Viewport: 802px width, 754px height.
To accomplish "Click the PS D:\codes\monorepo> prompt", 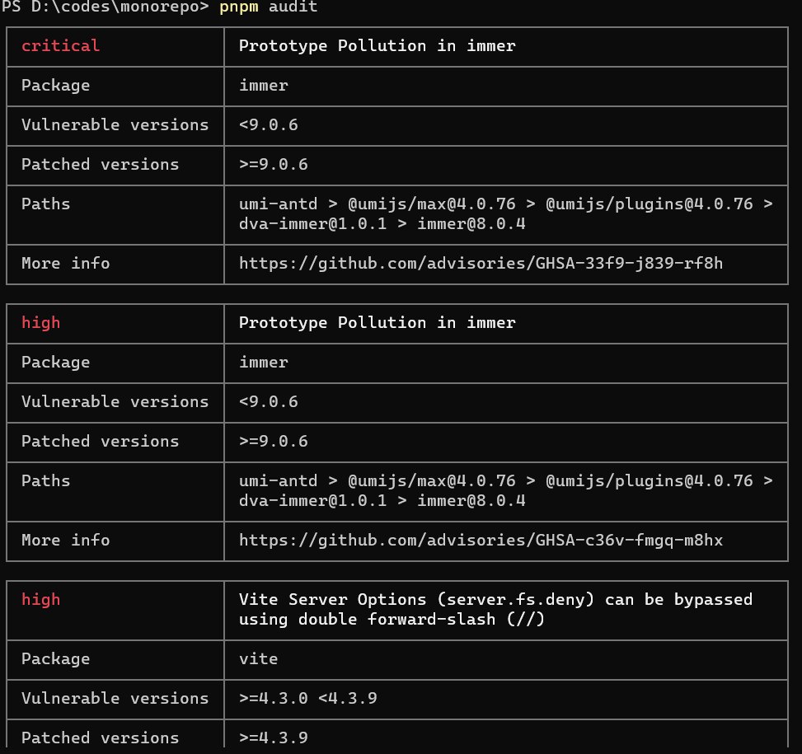I will (106, 7).
